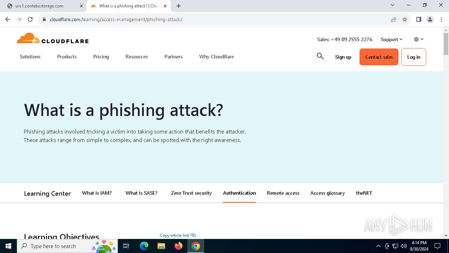Click the address bar URL
Viewport: 449px width, 253px height.
pos(116,19)
